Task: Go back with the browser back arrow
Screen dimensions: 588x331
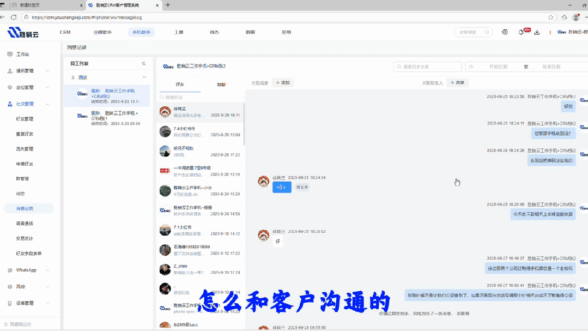Action: (x=2, y=17)
